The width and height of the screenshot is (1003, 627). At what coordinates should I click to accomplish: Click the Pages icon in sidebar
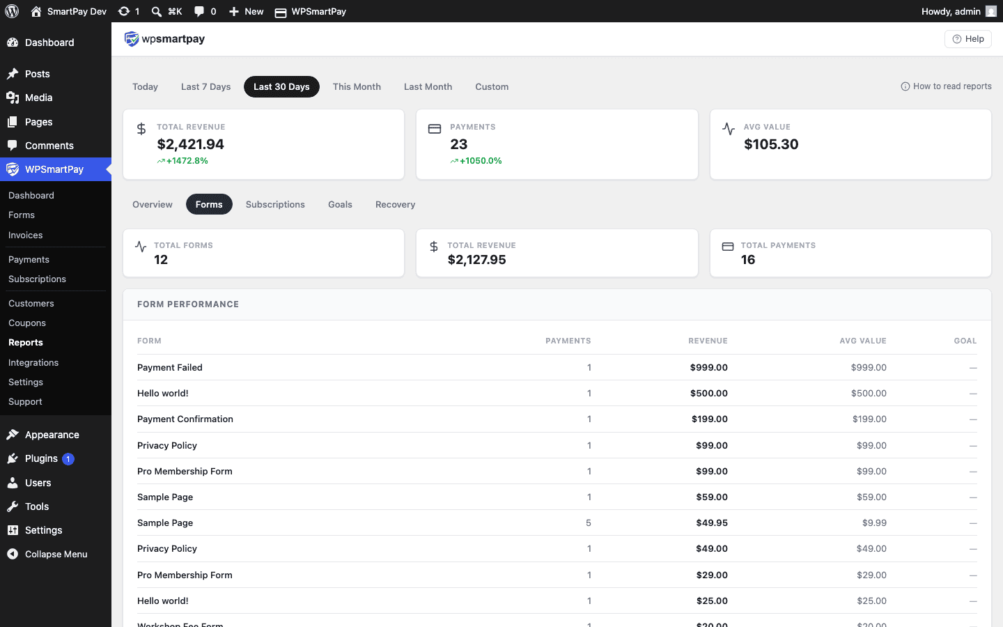(x=13, y=122)
